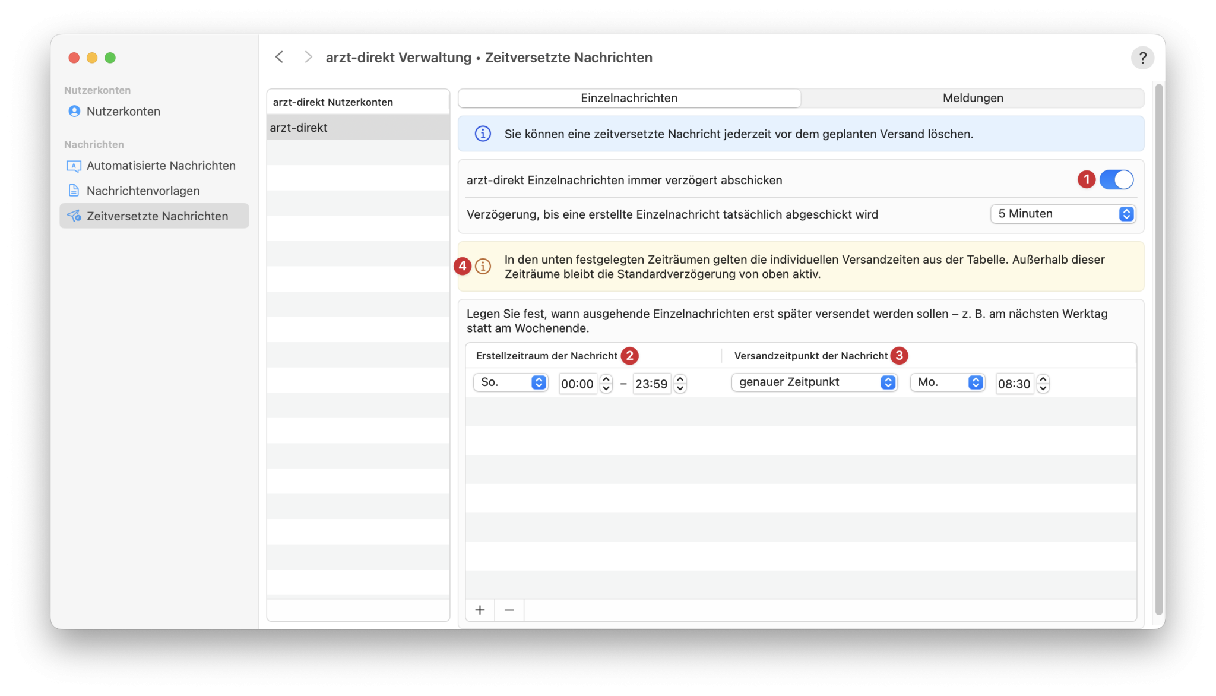Open the 'So.' weekday dropdown
The width and height of the screenshot is (1216, 696).
(511, 382)
